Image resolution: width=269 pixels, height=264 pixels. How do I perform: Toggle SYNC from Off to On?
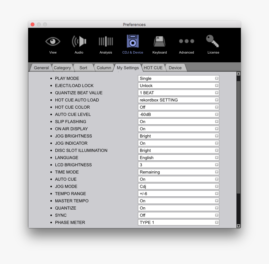(178, 215)
